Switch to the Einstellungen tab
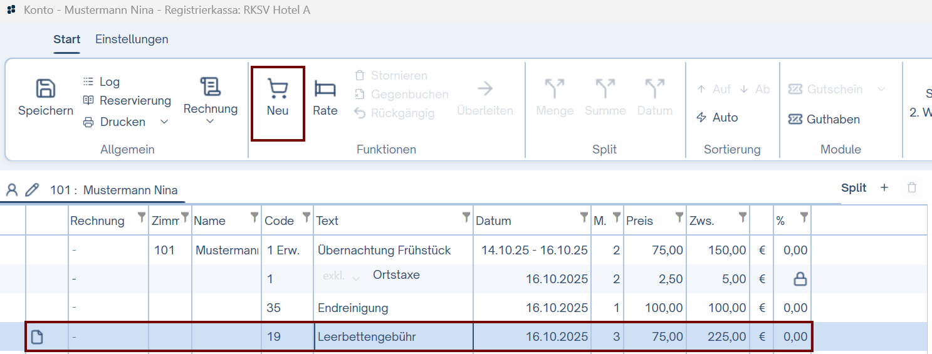The height and width of the screenshot is (354, 932). click(x=132, y=39)
